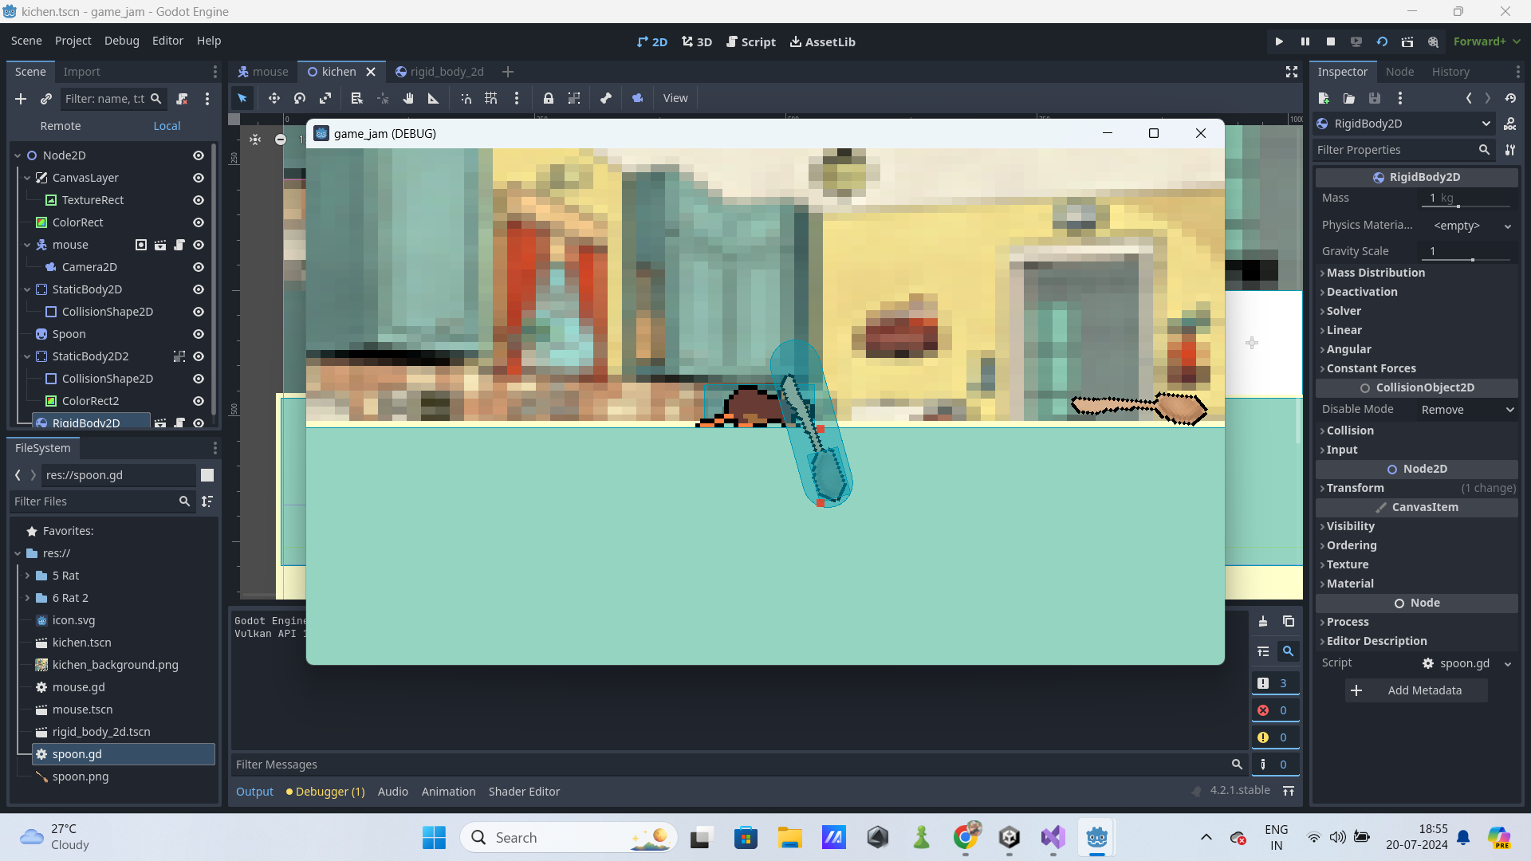Toggle grid snapping in viewport toolbar
Viewport: 1531px width, 861px height.
[491, 98]
